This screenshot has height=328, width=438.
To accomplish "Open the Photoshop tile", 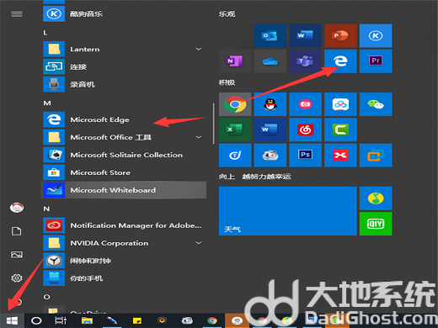I will coord(306,155).
